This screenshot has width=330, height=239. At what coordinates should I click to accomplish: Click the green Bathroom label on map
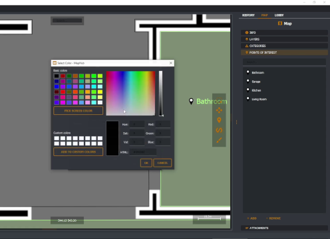tap(212, 102)
